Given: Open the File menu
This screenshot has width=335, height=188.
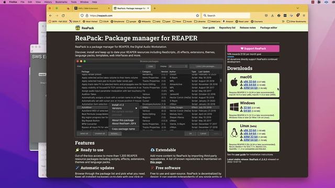Looking at the screenshot, I should (x=23, y=2).
